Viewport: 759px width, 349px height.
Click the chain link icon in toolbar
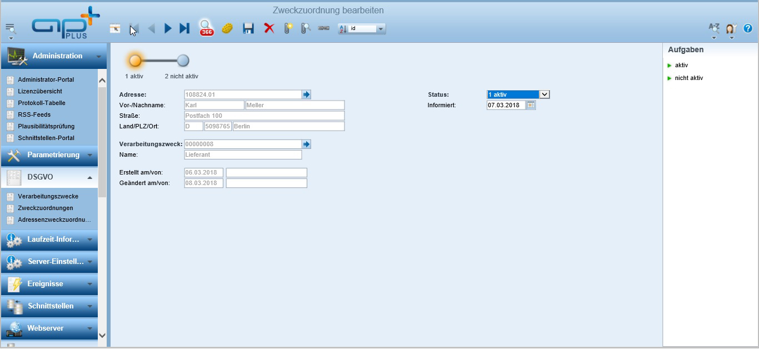point(323,28)
